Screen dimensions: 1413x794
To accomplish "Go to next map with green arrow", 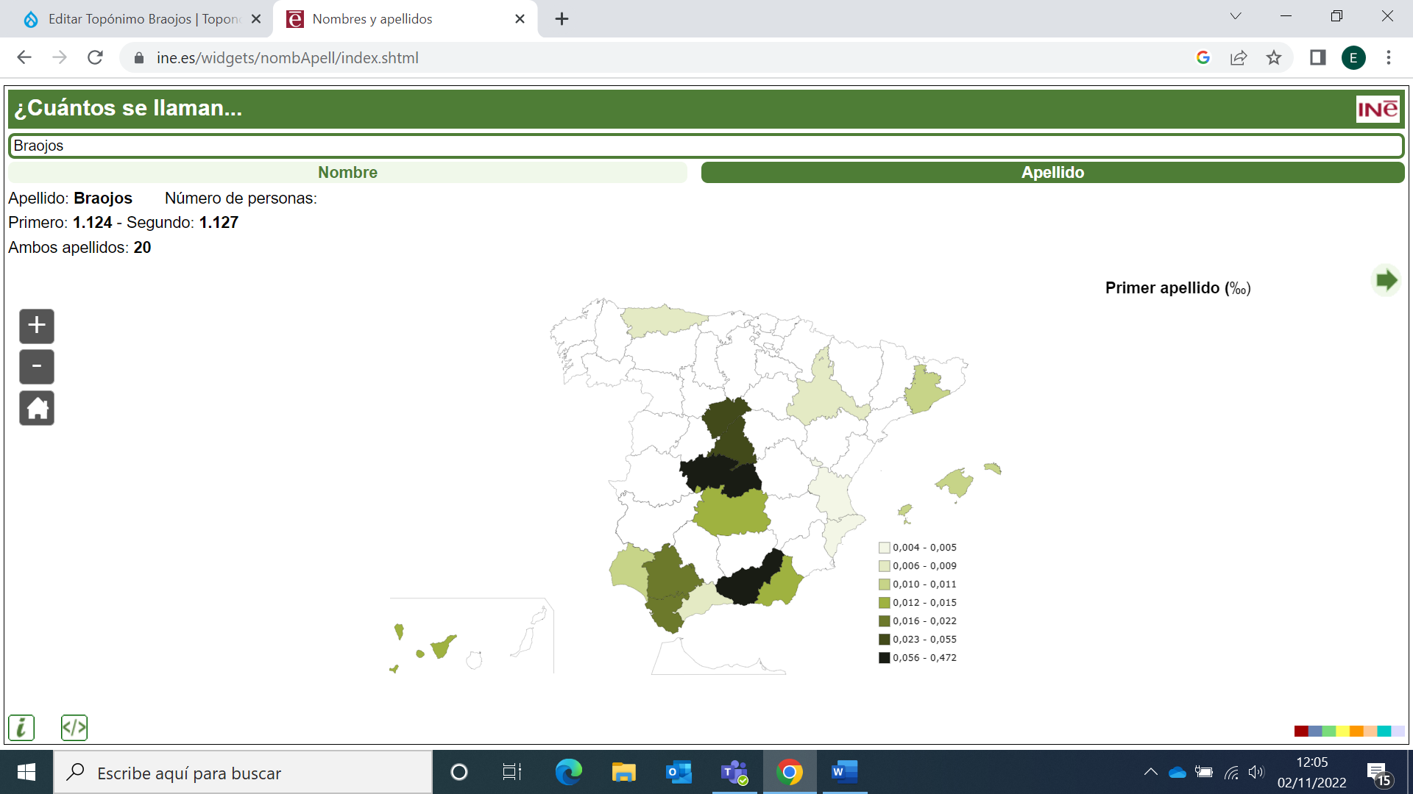I will click(x=1387, y=280).
